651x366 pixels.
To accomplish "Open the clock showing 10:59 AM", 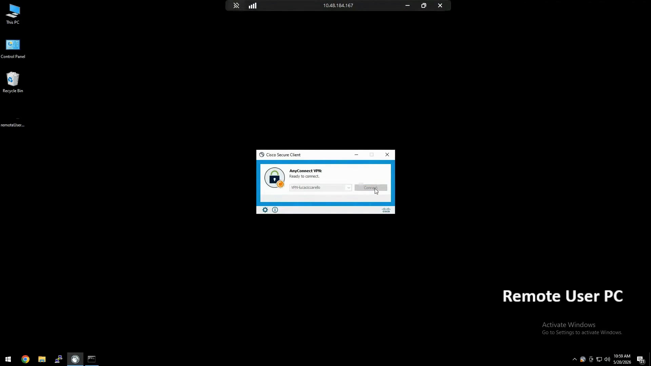I will tap(622, 359).
